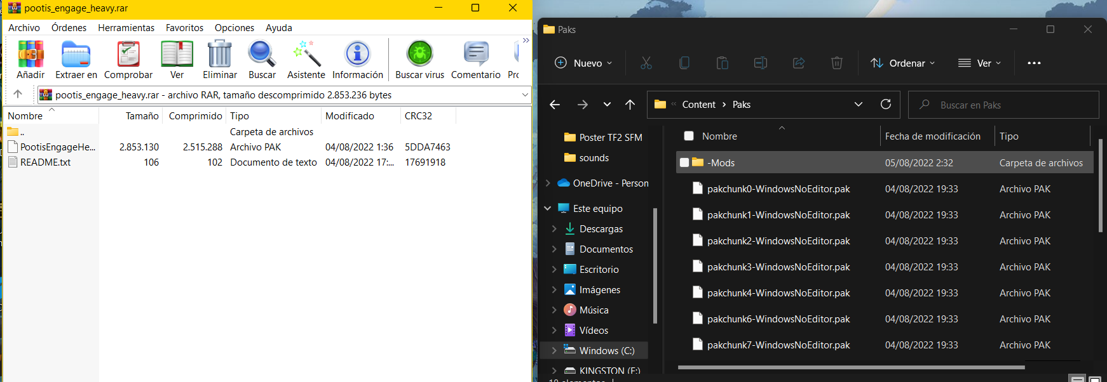The image size is (1107, 382).
Task: Click the README.txt document icon in WinRAR
Action: (x=13, y=162)
